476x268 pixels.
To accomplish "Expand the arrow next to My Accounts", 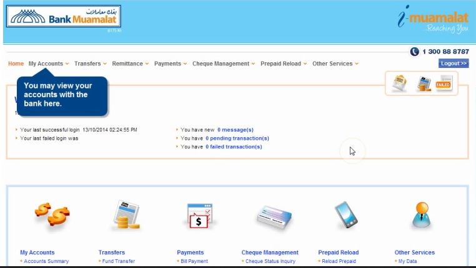I will 67,64.
